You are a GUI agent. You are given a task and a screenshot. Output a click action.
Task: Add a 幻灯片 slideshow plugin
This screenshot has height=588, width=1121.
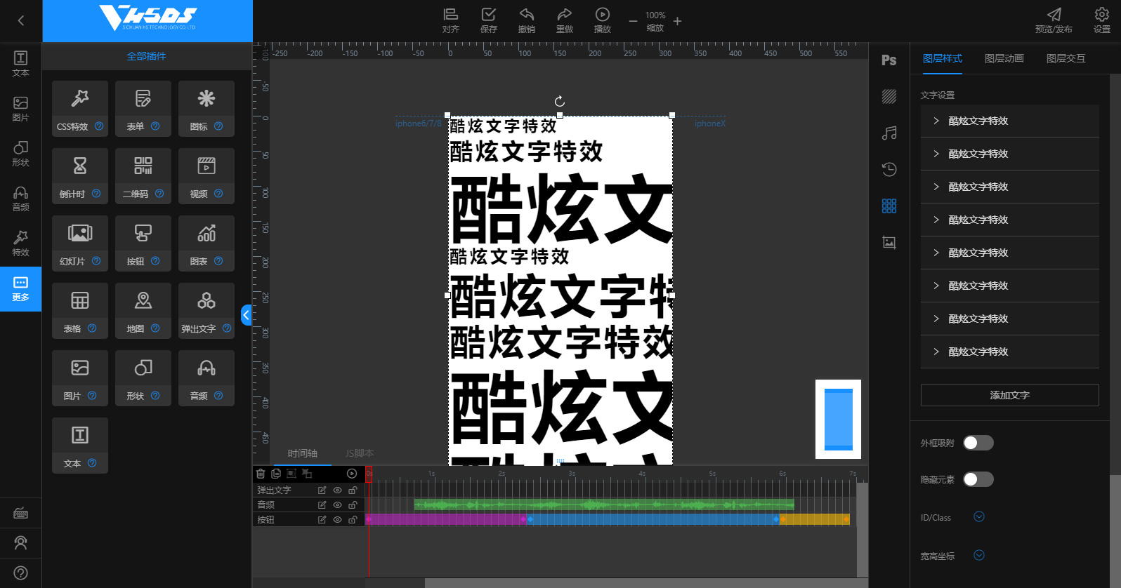(80, 243)
